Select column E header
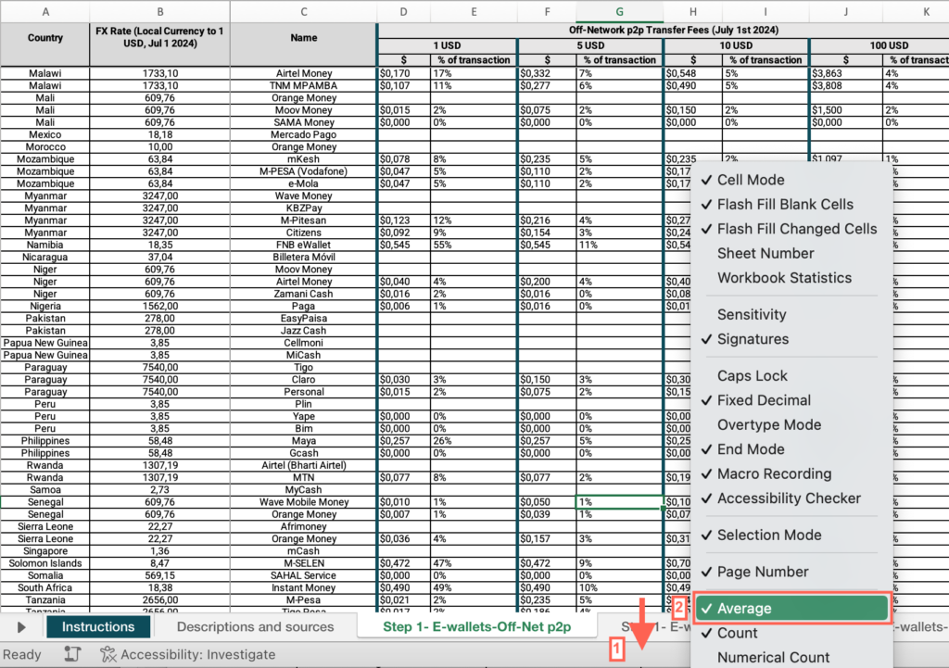Viewport: 949px width, 668px height. (x=474, y=11)
